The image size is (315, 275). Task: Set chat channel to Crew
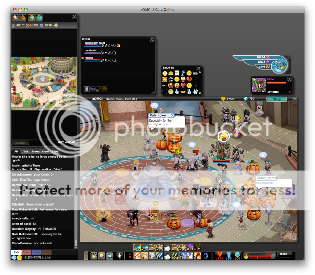[x=37, y=252]
